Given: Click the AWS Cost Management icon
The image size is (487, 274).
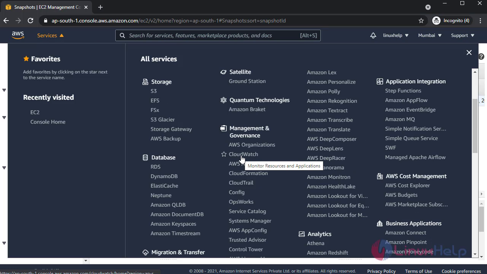Looking at the screenshot, I should point(380,176).
